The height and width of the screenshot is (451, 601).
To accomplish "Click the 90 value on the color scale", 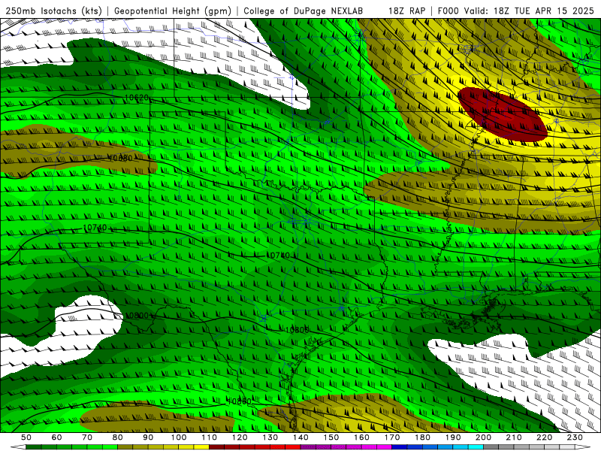I will 148,437.
